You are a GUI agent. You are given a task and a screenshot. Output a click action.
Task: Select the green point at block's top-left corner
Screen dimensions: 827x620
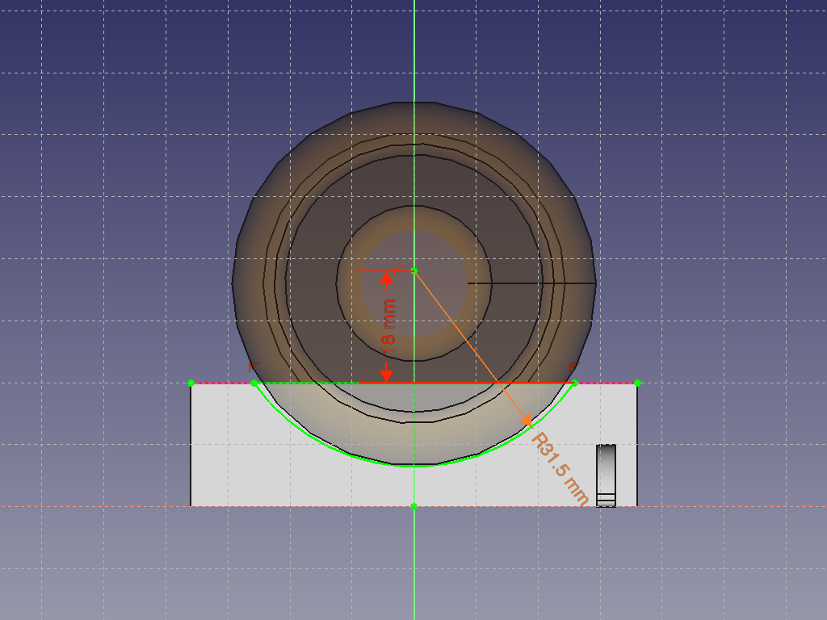pos(191,383)
